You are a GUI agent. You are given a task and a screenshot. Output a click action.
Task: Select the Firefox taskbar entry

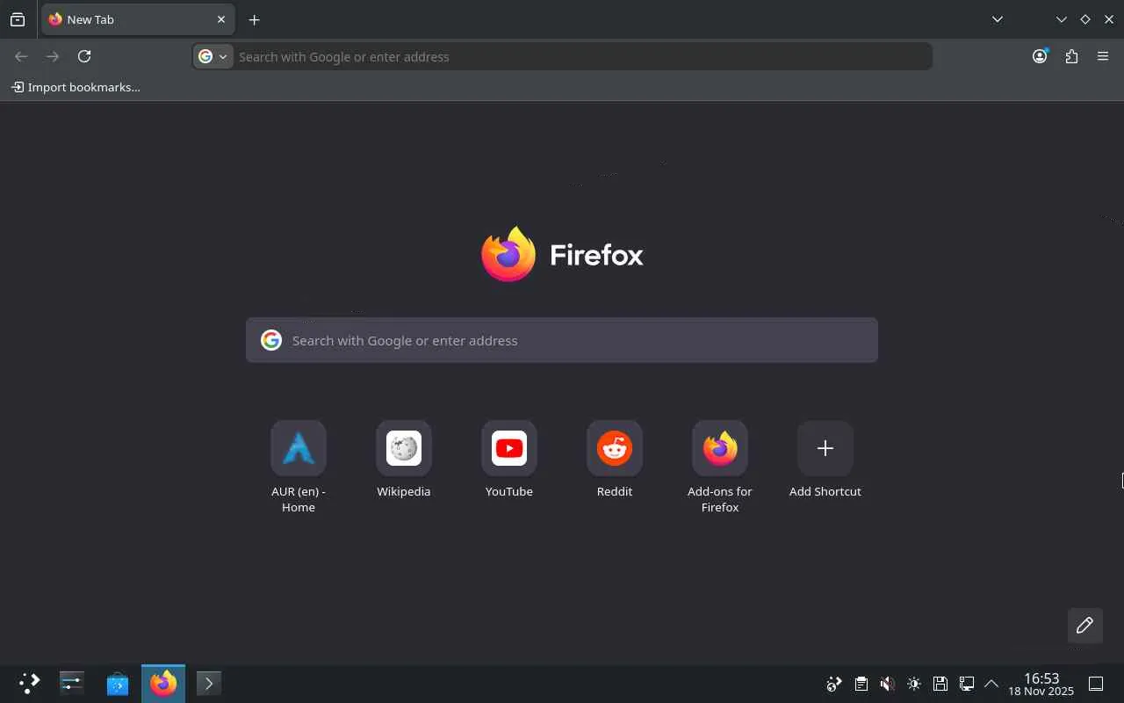pos(163,684)
